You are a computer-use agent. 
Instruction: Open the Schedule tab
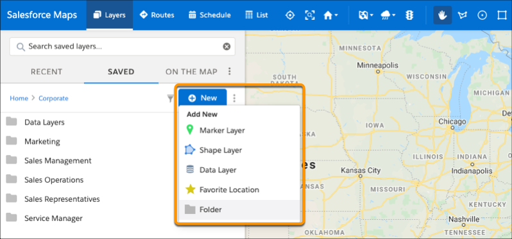pyautogui.click(x=210, y=15)
